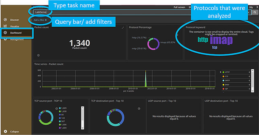Toggle SMTP series visibility in legend
This screenshot has width=259, height=135.
tap(223, 80)
